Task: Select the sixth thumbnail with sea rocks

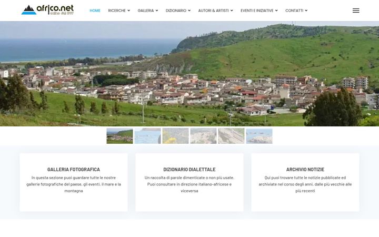Action: [x=259, y=136]
